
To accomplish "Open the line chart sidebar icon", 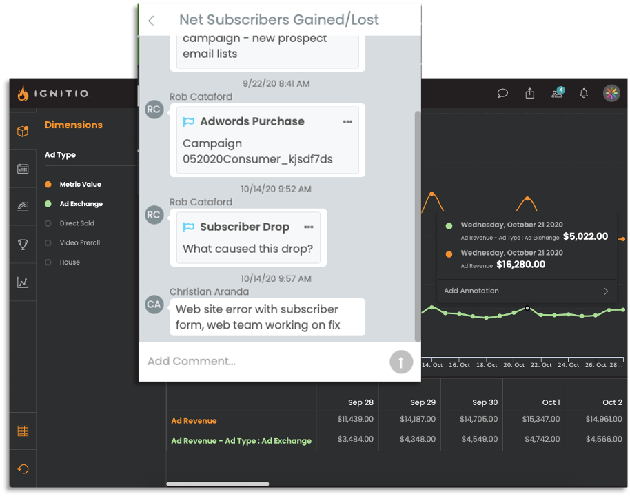I will click(x=23, y=282).
